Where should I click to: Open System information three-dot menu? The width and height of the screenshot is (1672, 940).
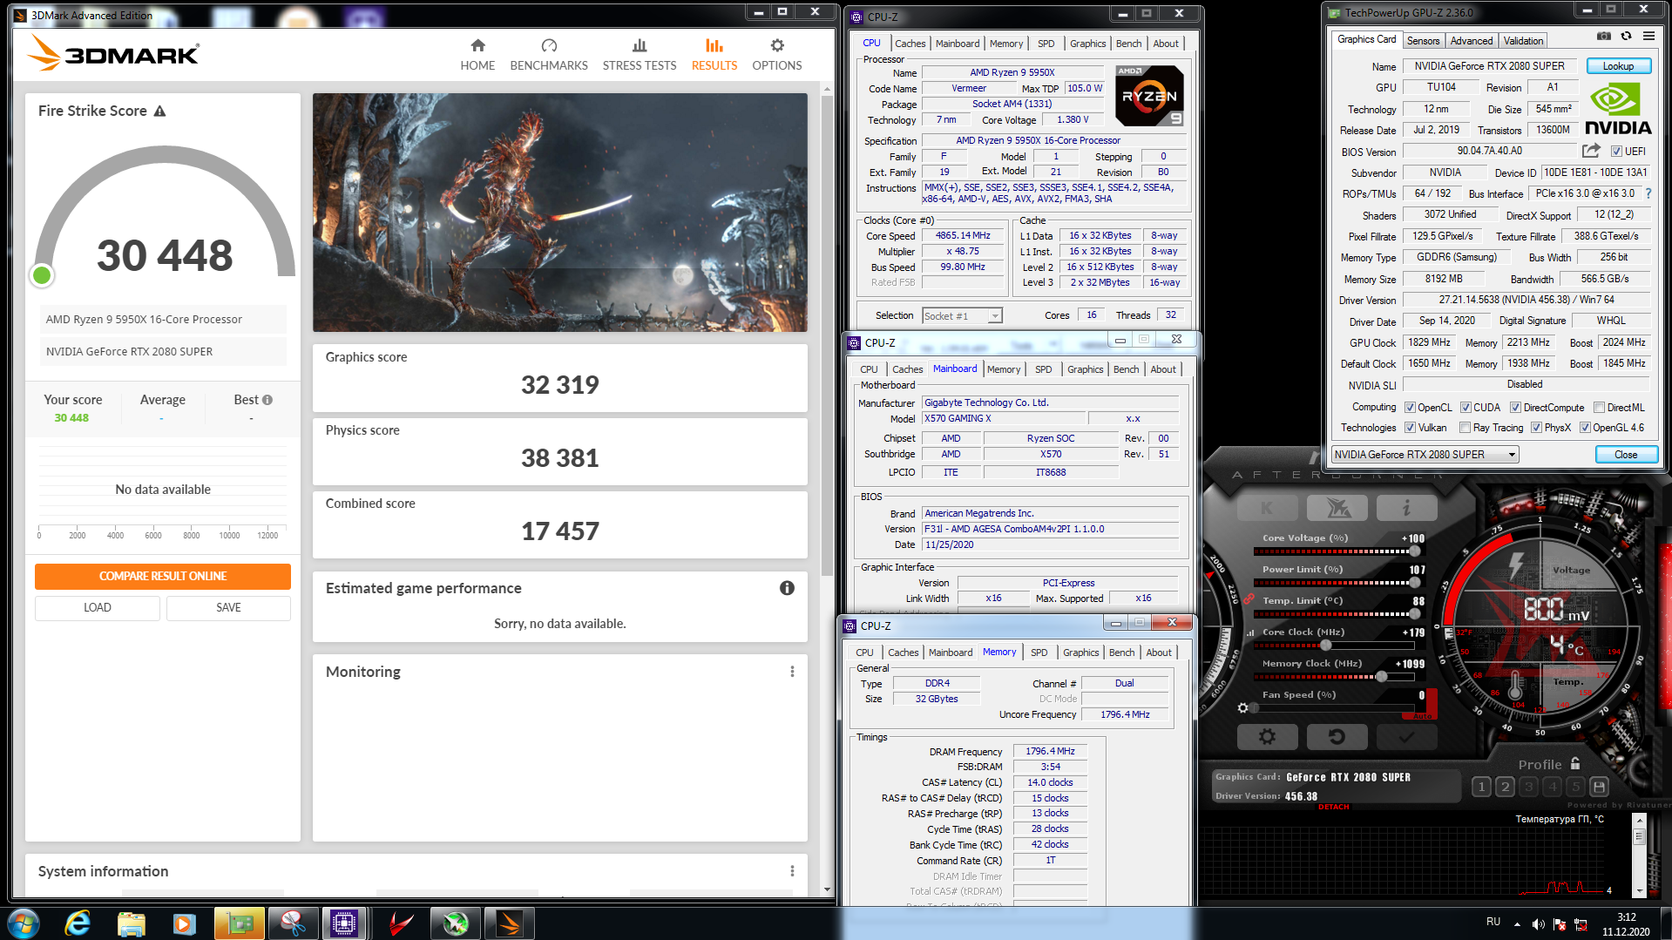pos(792,871)
